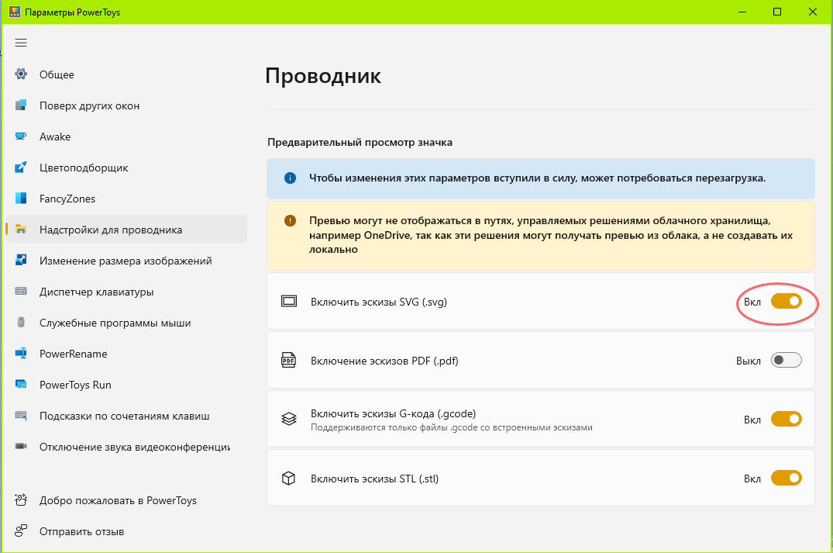Image resolution: width=833 pixels, height=553 pixels.
Task: Click Отправить отзыв in the sidebar
Action: coord(126,531)
